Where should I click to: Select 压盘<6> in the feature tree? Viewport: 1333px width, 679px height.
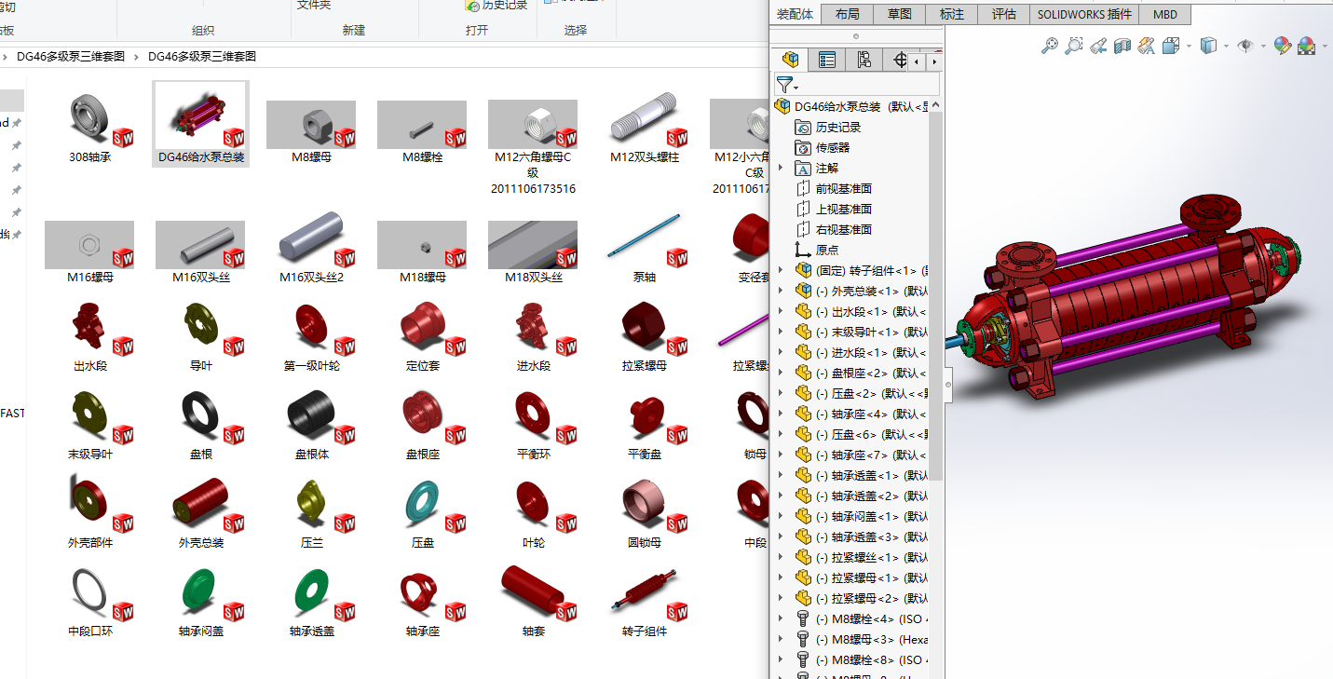860,435
